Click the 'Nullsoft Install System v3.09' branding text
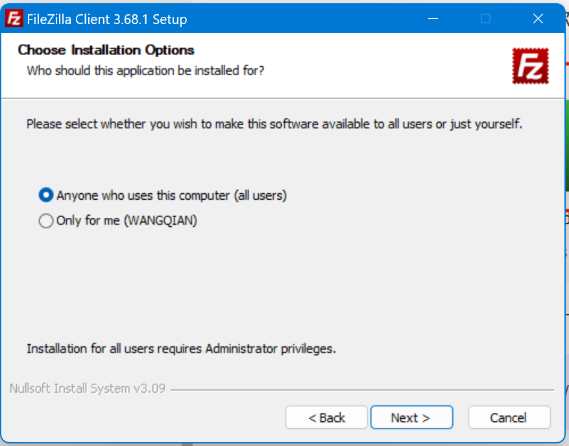 pos(88,388)
